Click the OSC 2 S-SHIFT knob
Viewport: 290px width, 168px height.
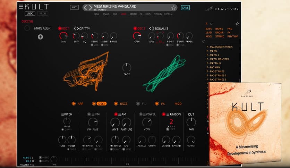click(180, 36)
